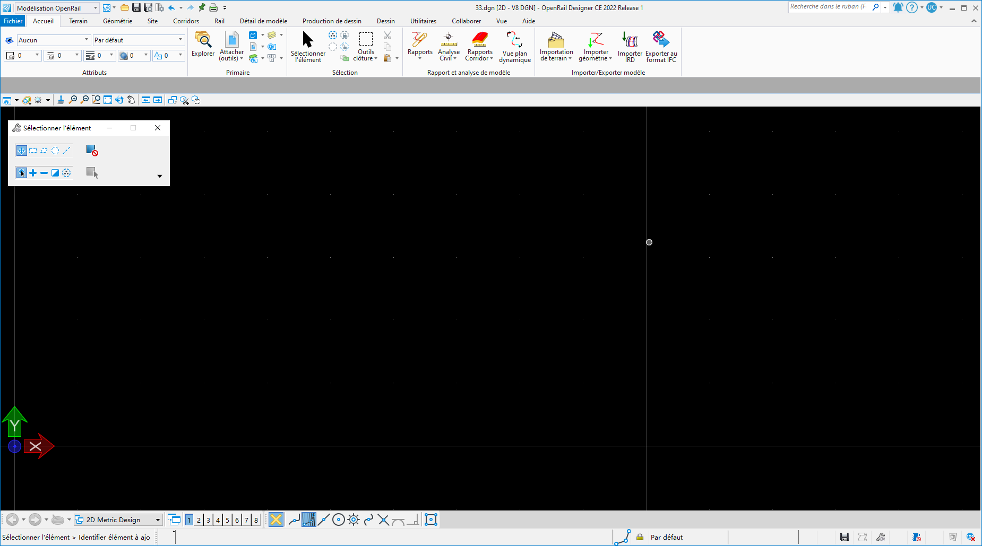Screen dimensions: 982x546
Task: Expand the selection dialog options arrow
Action: coord(160,176)
